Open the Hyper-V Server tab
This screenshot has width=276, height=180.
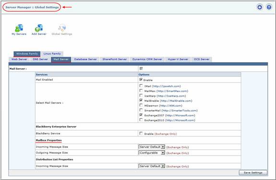click(x=178, y=59)
